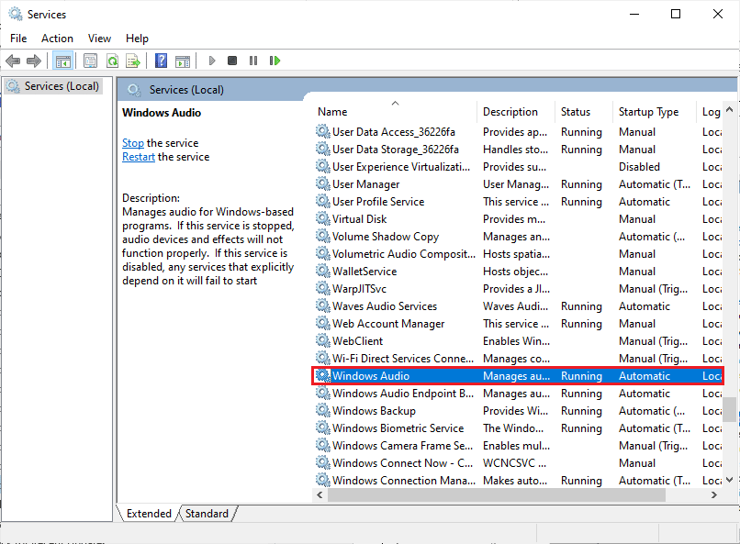Click the vertical scrollbar thumb
The image size is (740, 544).
[x=730, y=410]
